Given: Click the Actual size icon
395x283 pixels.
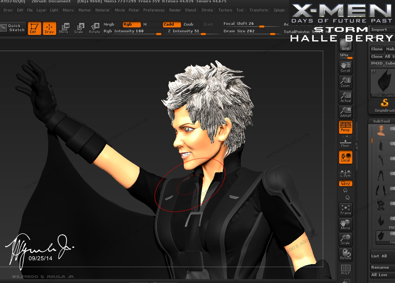Looking at the screenshot, I should point(345,97).
